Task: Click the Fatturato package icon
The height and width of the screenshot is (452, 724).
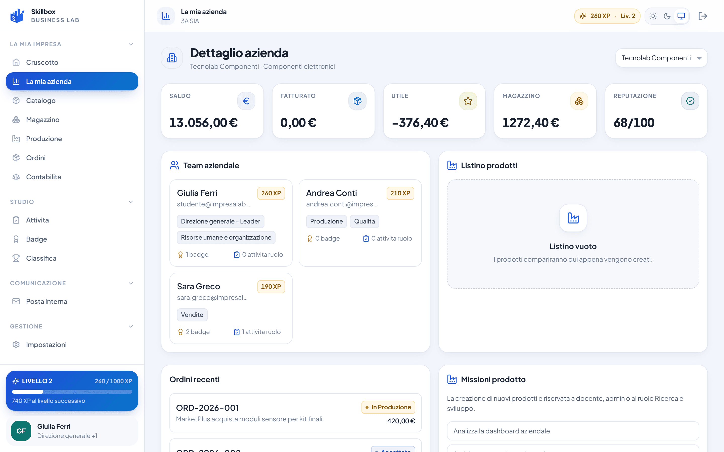Action: tap(357, 101)
